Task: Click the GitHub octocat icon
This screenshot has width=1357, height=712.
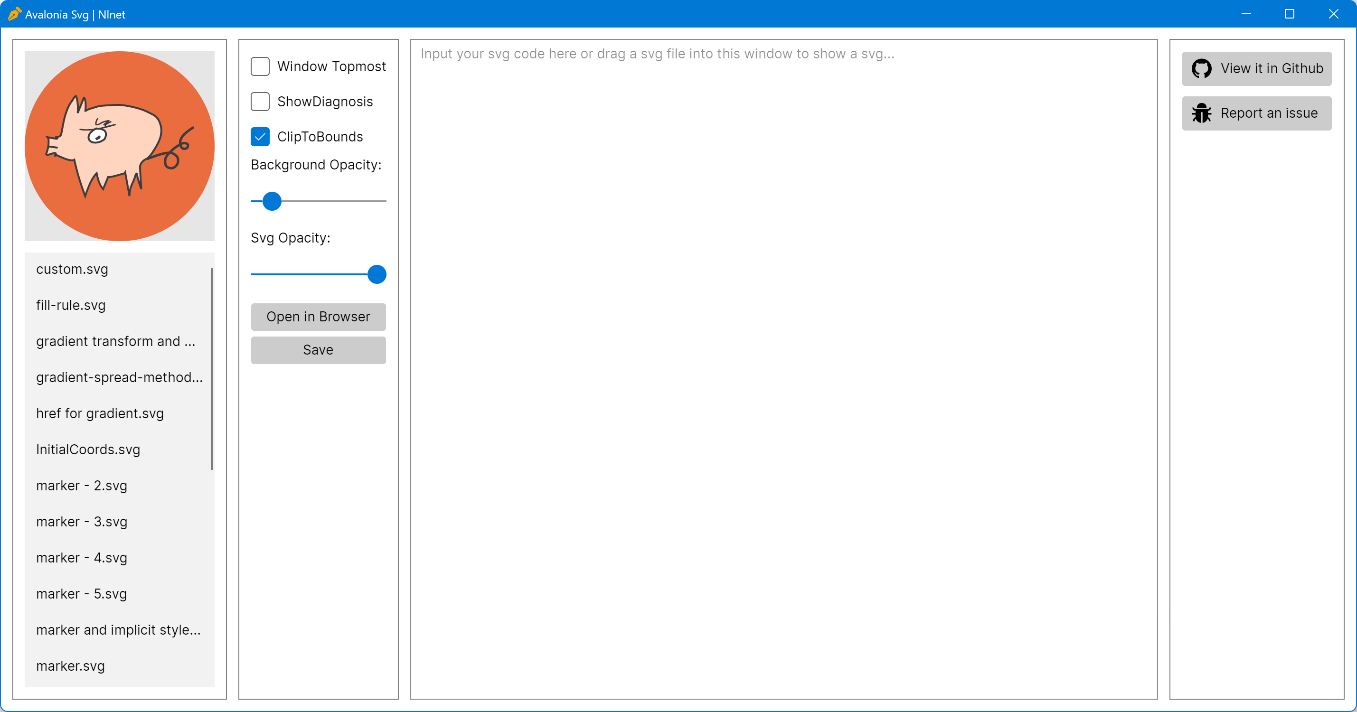Action: click(1201, 68)
